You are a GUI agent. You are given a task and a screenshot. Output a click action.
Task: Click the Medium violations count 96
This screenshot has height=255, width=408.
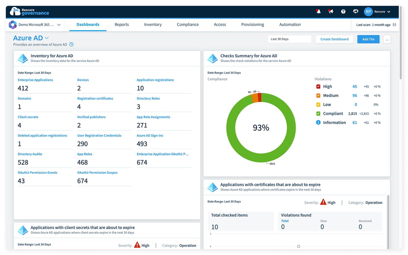click(x=354, y=95)
